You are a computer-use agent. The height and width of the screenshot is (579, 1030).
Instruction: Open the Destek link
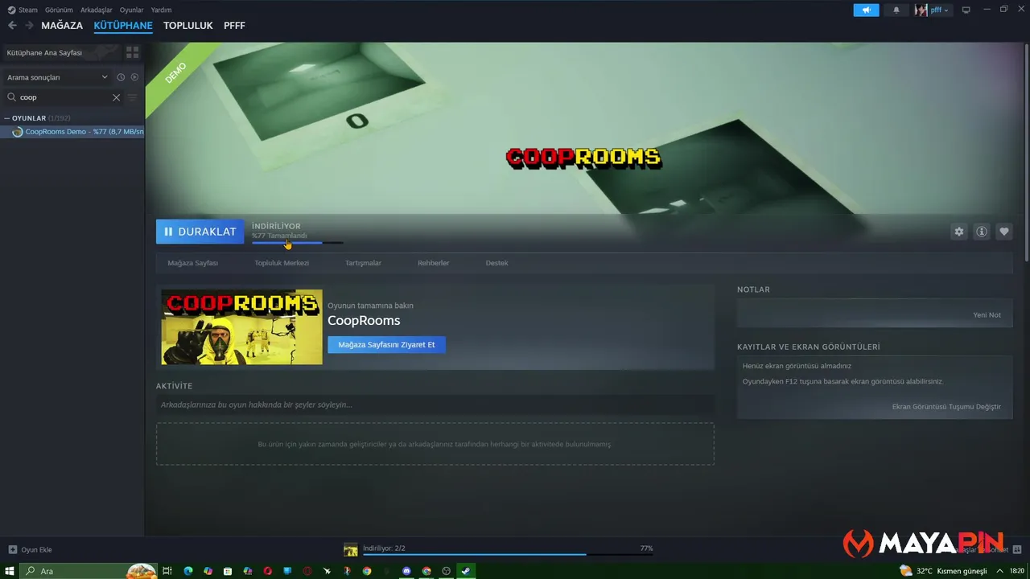496,263
